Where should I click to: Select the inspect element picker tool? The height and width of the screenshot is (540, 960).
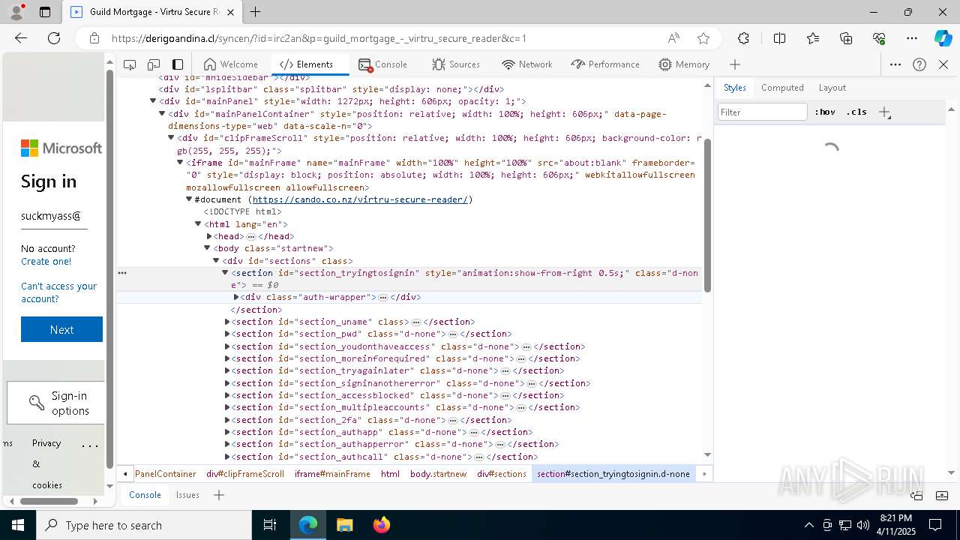pyautogui.click(x=130, y=64)
